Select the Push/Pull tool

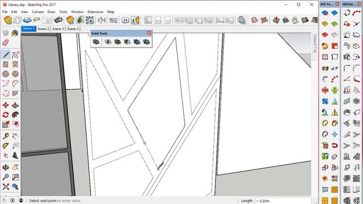tap(15, 105)
